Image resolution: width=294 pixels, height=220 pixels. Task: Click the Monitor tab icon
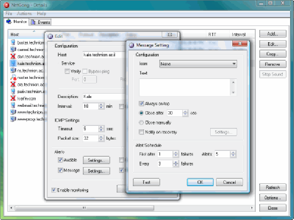[9, 22]
